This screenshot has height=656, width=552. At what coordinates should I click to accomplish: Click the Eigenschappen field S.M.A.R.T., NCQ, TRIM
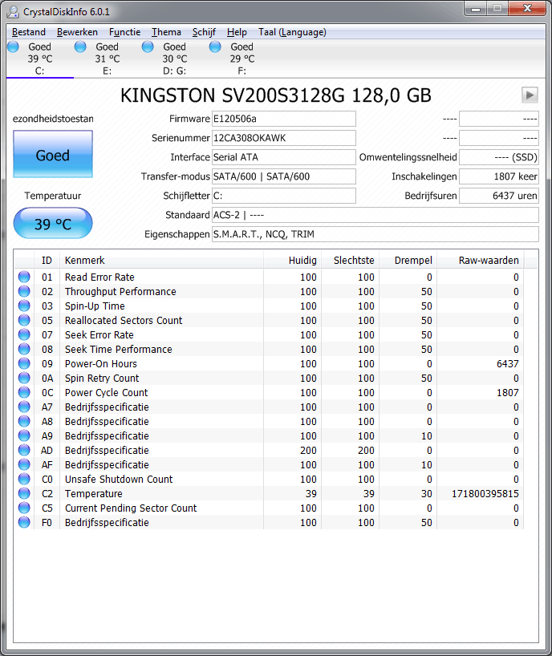click(375, 234)
